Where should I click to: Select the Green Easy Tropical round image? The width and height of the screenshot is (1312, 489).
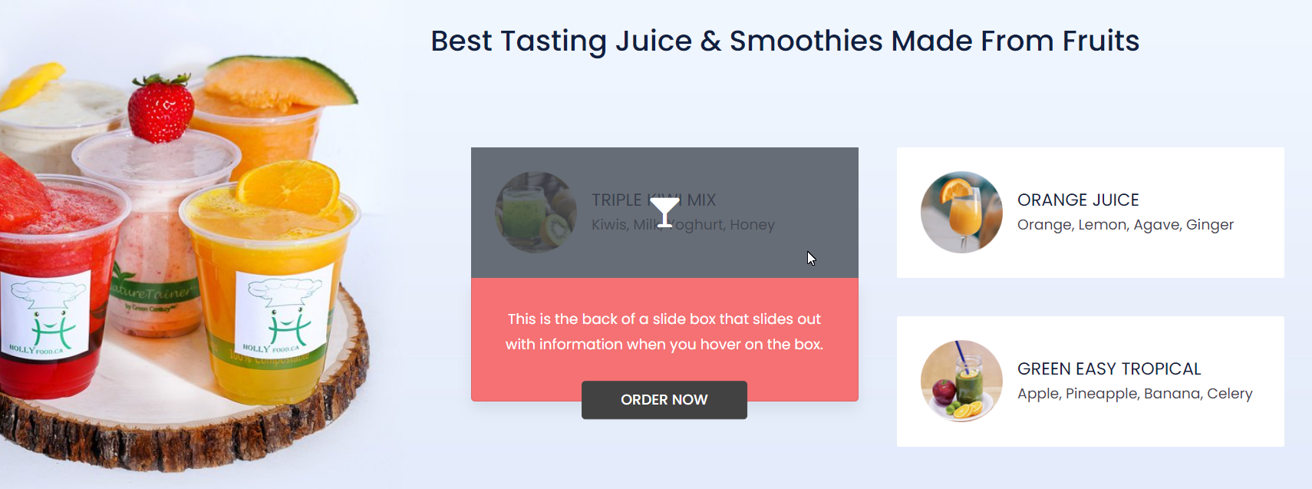point(961,381)
